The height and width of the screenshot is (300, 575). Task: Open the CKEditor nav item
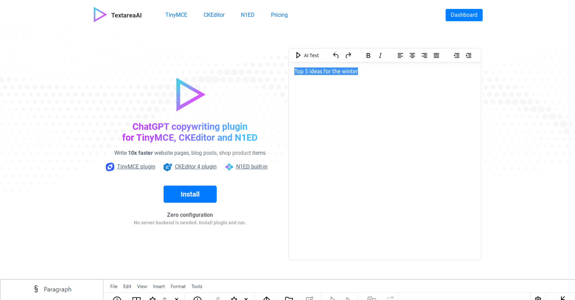coord(214,15)
